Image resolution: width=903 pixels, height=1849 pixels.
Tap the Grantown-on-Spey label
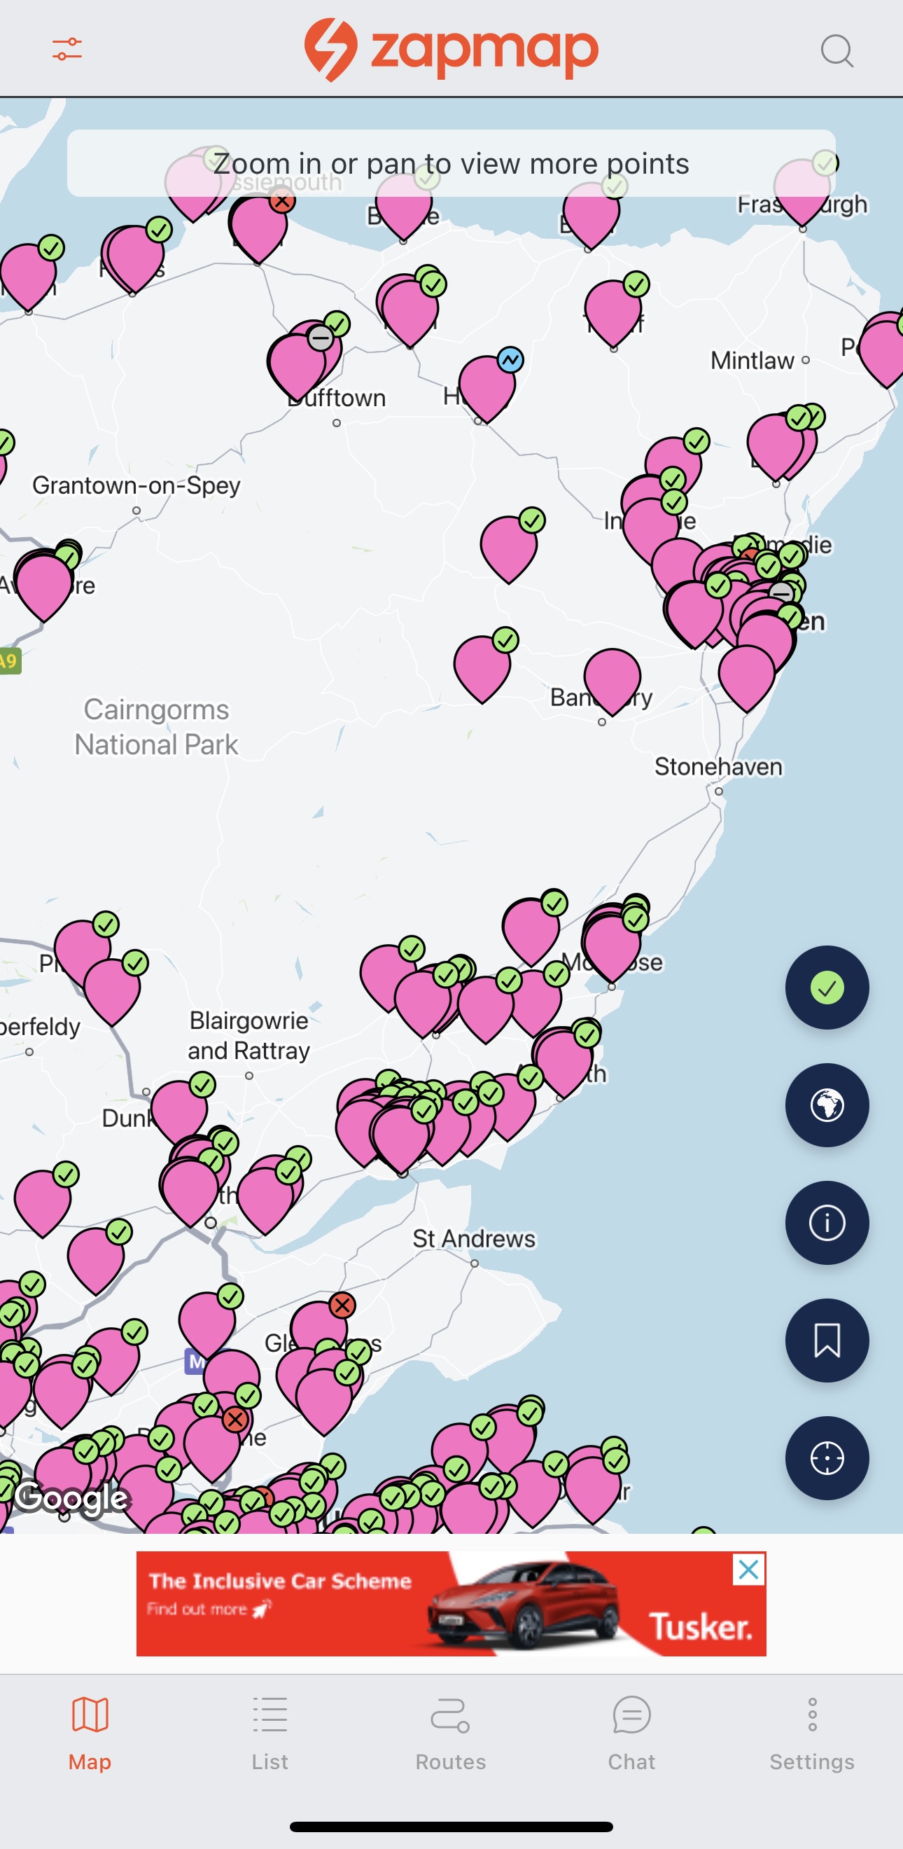[x=136, y=486]
